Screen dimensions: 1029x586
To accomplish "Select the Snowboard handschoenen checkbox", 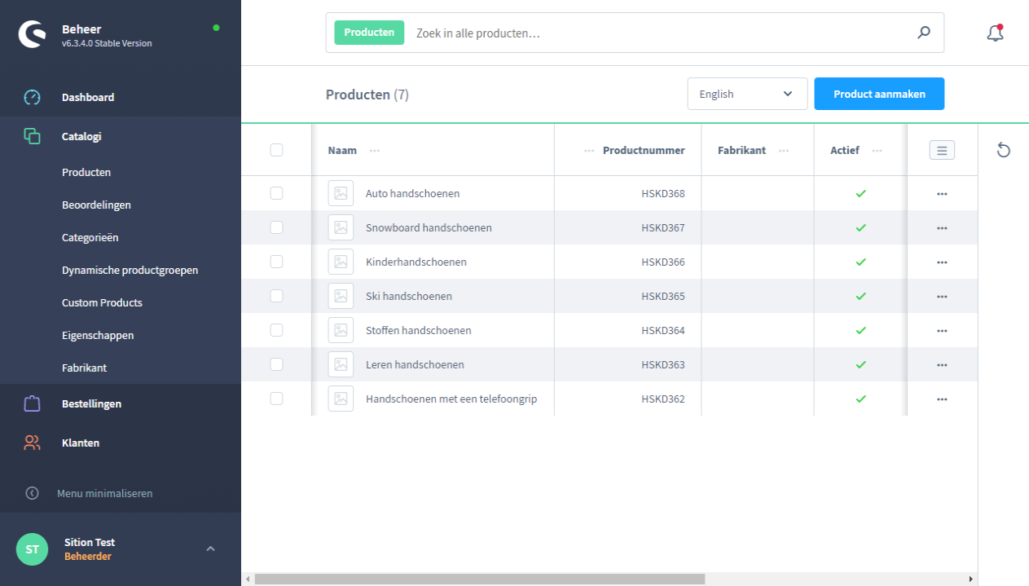I will coord(276,227).
